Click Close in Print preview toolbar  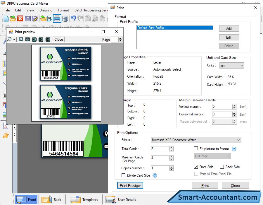(x=58, y=40)
